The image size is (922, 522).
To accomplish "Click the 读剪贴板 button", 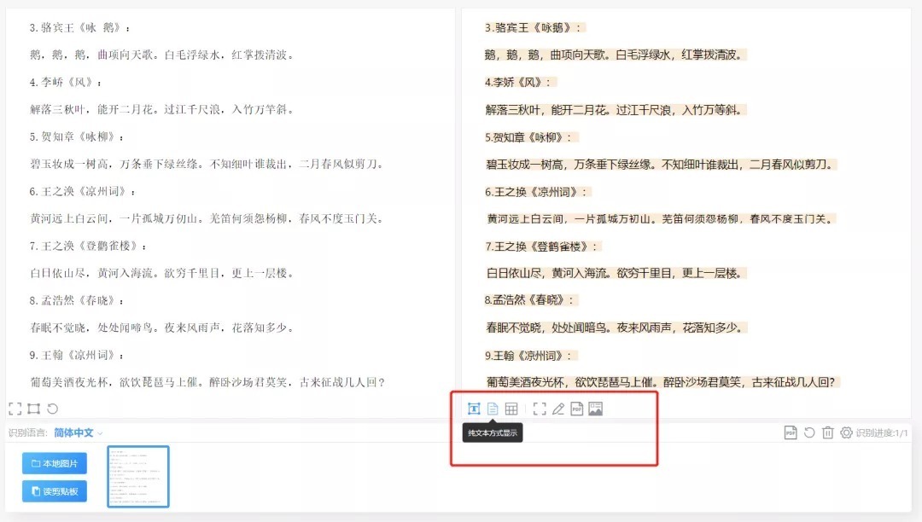I will [55, 491].
